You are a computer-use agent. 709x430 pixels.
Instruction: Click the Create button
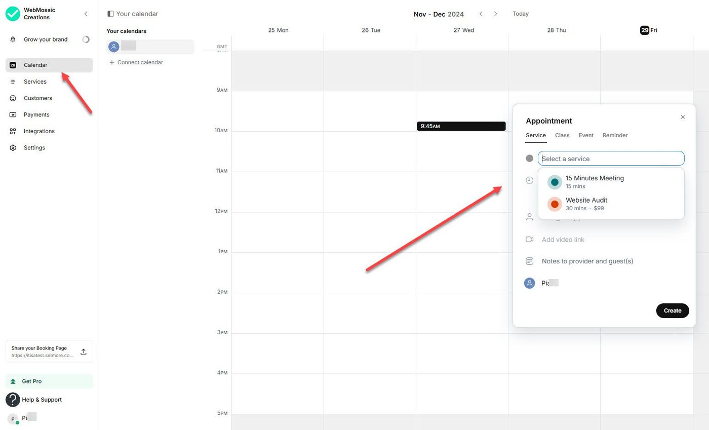pos(673,310)
